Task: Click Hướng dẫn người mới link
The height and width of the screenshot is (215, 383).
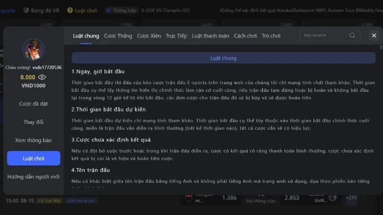Action: [34, 176]
